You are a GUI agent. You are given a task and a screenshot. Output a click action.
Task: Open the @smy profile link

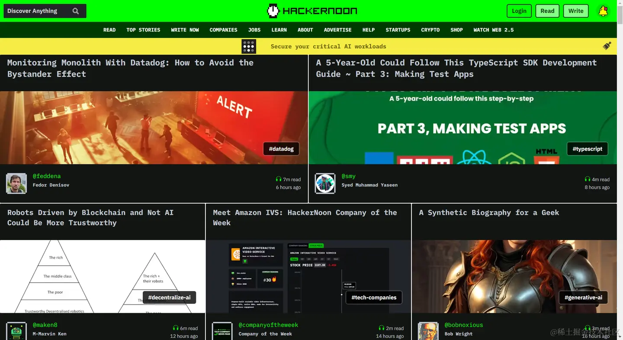coord(349,176)
